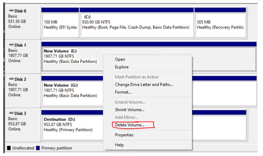The width and height of the screenshot is (263, 156).
Task: Select the 505 MB Recovery partition
Action: coord(220,25)
